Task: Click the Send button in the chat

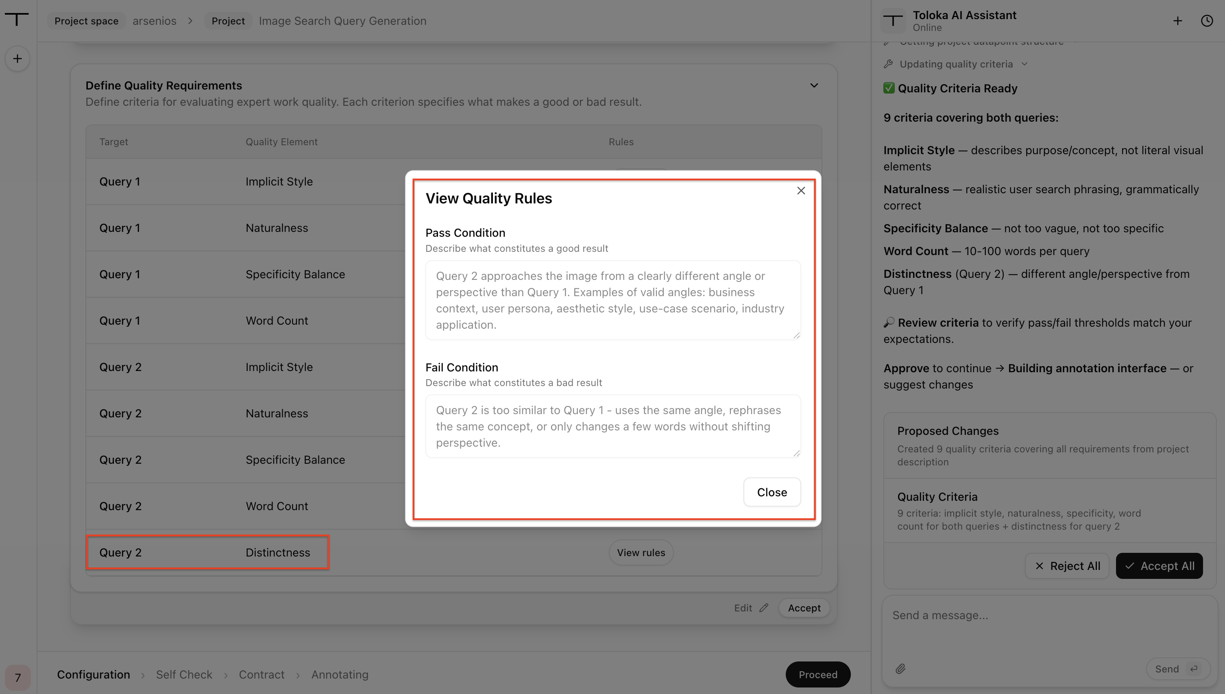Action: tap(1178, 669)
